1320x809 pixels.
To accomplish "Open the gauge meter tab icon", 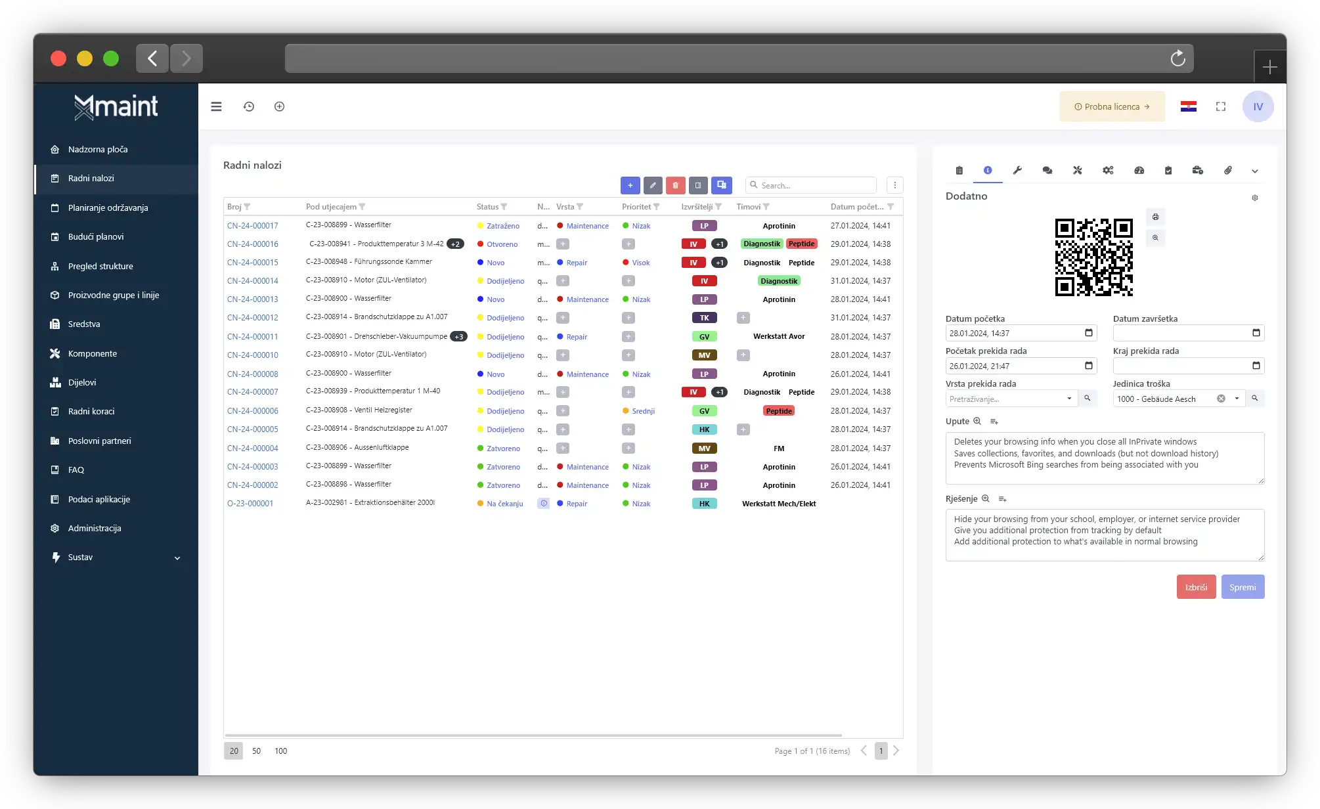I will click(1139, 170).
